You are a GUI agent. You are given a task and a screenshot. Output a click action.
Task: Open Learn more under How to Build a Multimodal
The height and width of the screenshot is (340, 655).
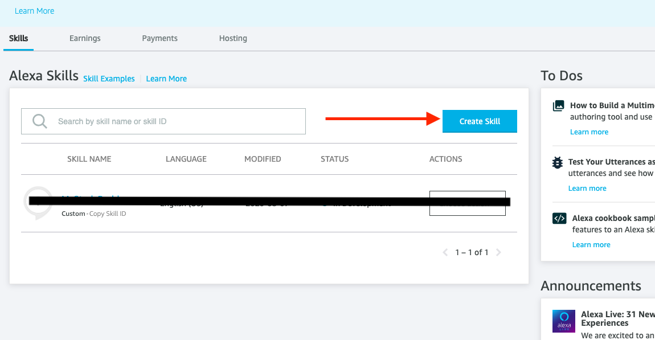pos(589,132)
